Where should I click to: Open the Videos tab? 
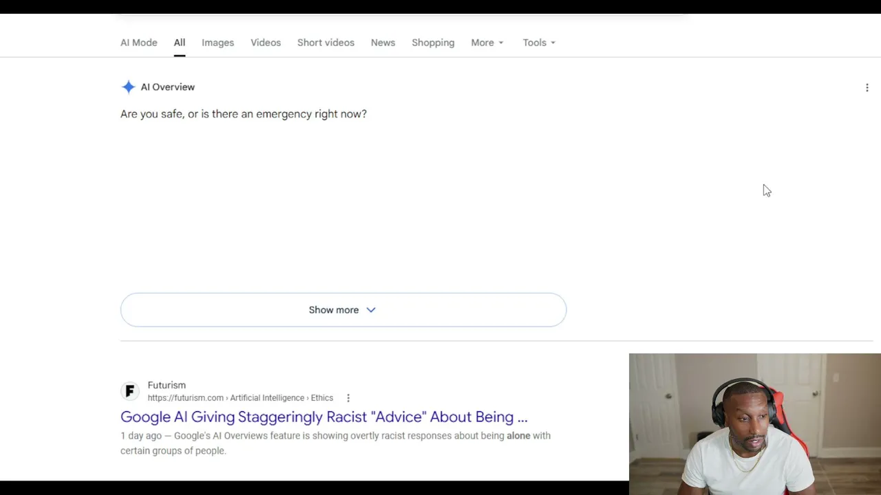[x=266, y=43]
